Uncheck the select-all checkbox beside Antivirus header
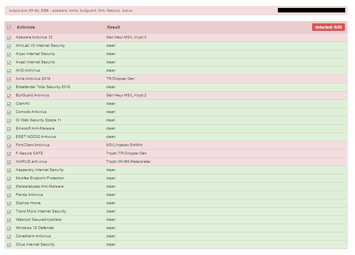This screenshot has width=355, height=255. pos(9,27)
